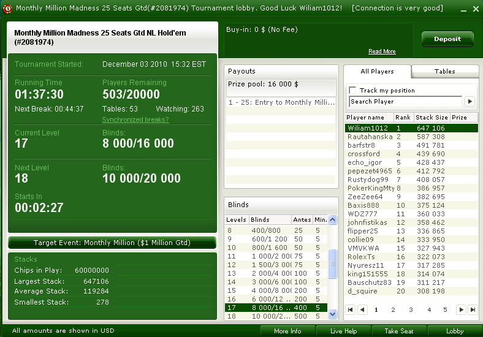Select player Baxis888 row
The image size is (483, 337).
pyautogui.click(x=411, y=205)
